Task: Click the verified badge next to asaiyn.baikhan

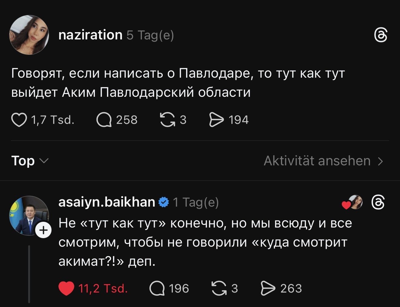Action: 164,202
